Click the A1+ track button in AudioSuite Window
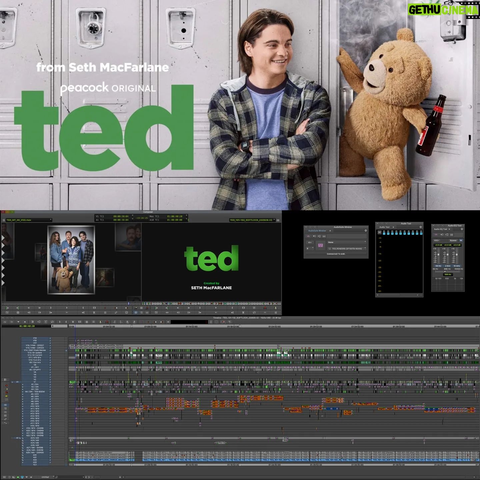This screenshot has width=480, height=480. coord(310,242)
